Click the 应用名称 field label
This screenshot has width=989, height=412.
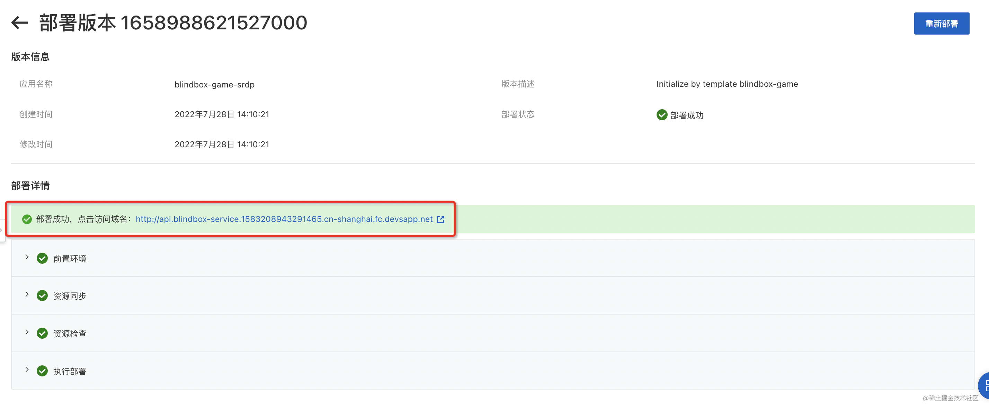36,84
